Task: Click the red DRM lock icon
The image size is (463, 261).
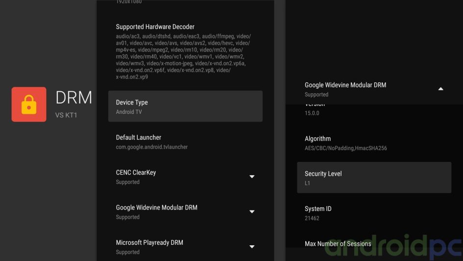Action: [x=29, y=104]
